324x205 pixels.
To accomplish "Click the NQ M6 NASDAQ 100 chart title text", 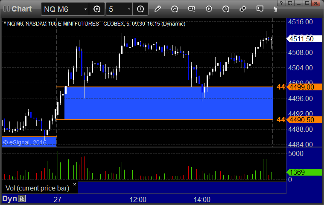I will [95, 24].
